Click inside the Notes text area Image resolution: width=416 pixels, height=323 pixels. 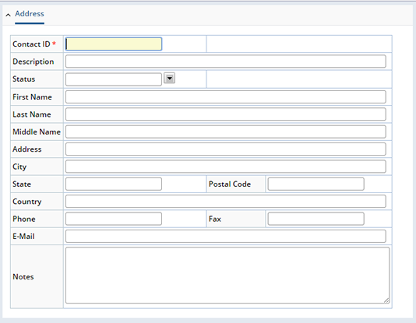(x=227, y=276)
